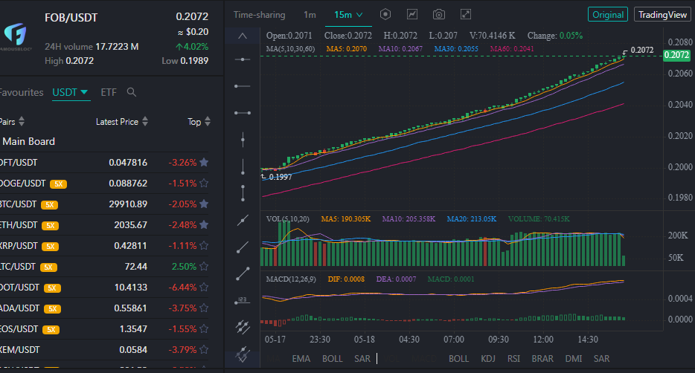Select the 1m chart interval
Viewport: 695px width, 373px height.
pyautogui.click(x=310, y=15)
